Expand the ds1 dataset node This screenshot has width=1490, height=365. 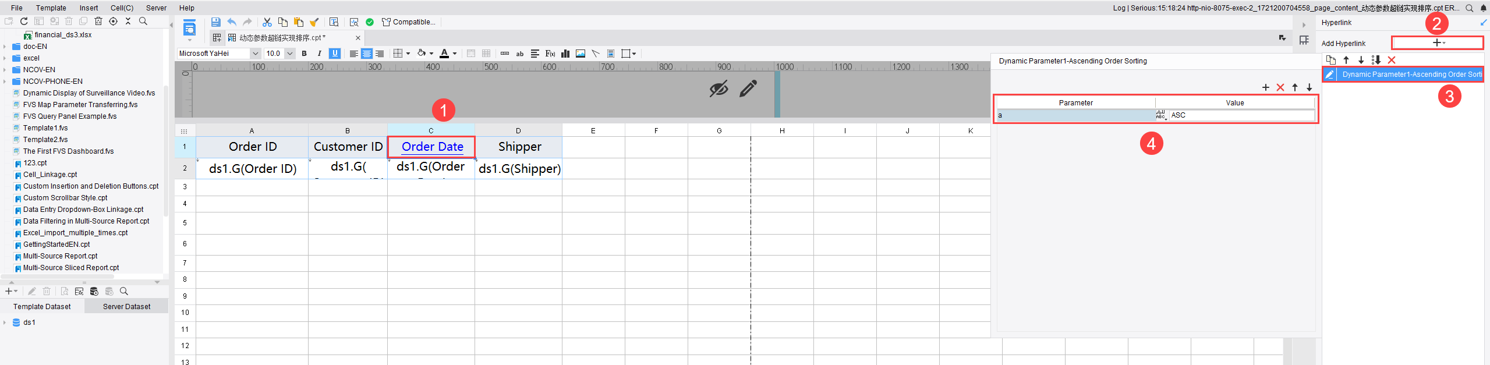(x=5, y=323)
